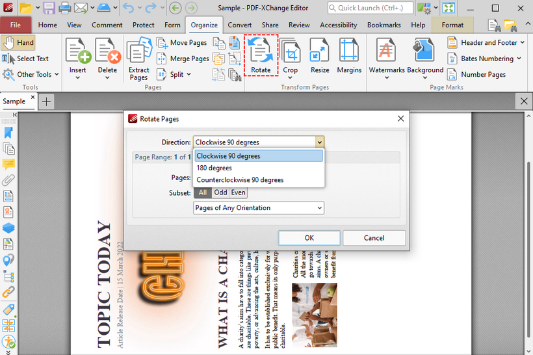Click the Print icon in quick toolbar
The width and height of the screenshot is (533, 355).
click(x=64, y=8)
